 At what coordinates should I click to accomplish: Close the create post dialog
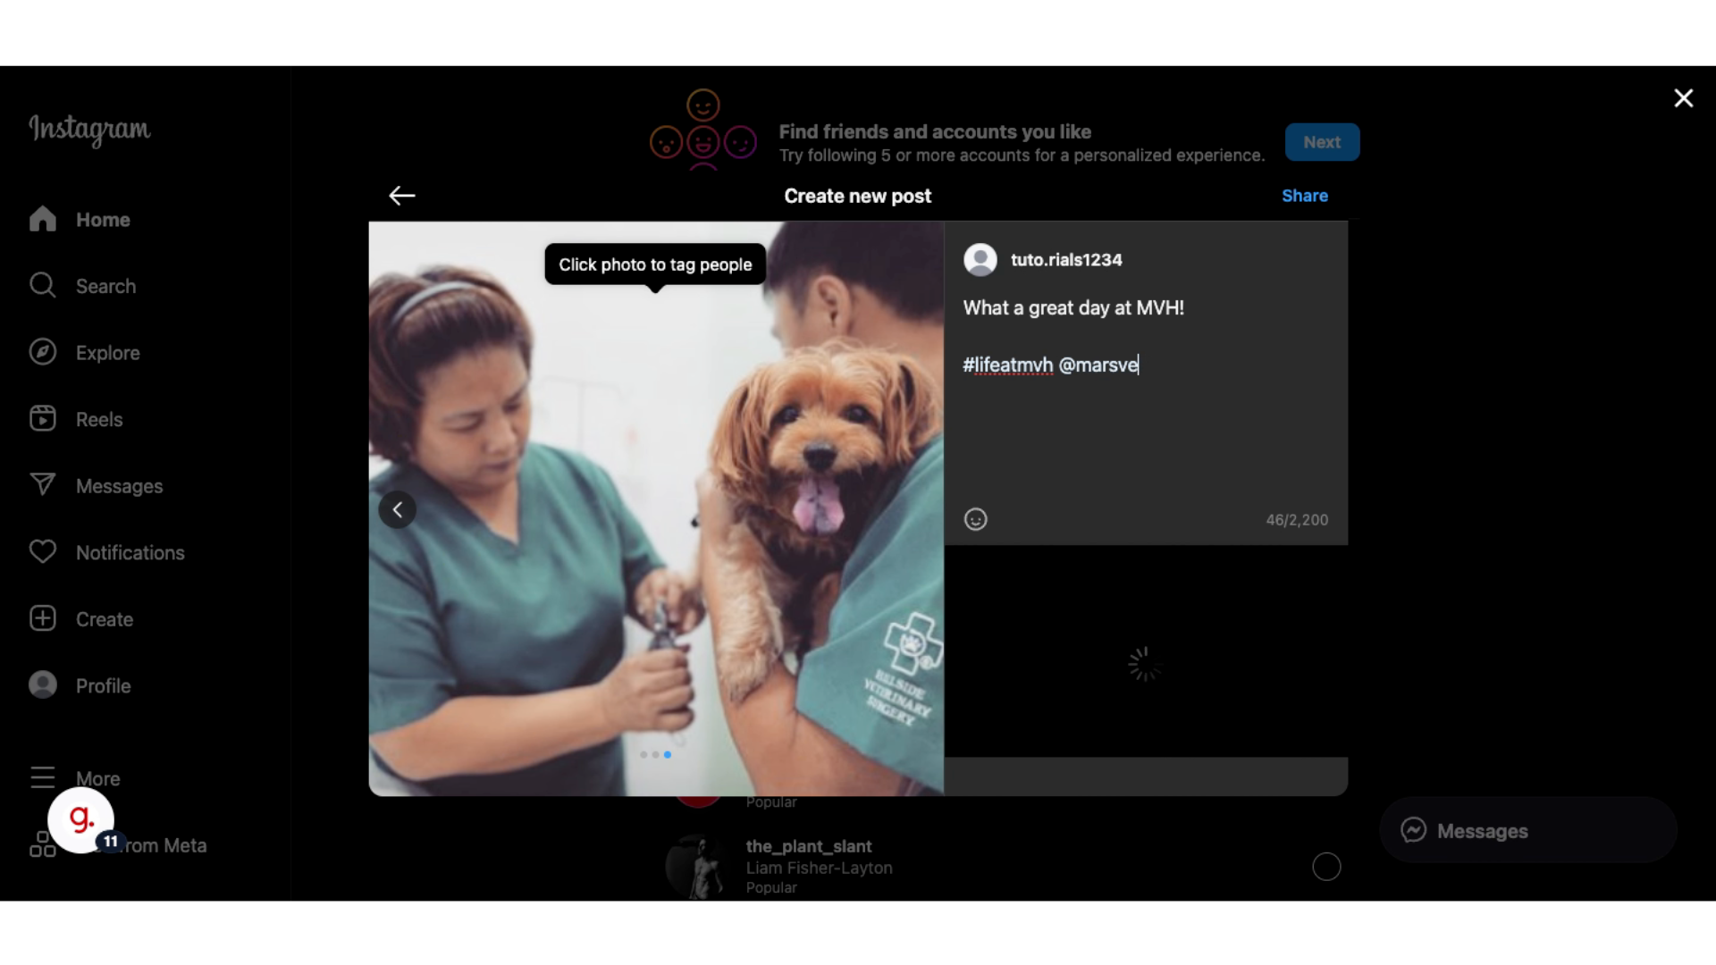coord(1683,98)
